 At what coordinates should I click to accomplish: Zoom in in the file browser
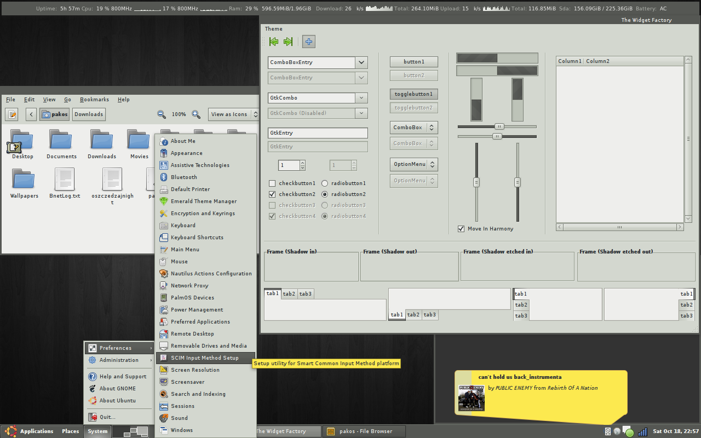tap(196, 114)
